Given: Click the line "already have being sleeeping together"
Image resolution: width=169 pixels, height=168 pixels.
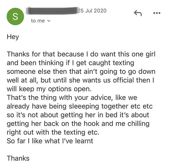Looking at the screenshot, I should coord(80,107).
